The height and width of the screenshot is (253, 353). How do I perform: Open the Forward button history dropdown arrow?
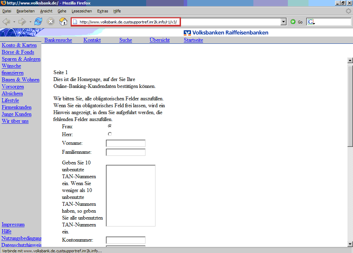pos(30,22)
